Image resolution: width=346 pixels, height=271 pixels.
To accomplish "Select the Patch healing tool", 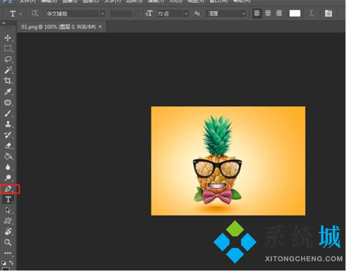I will click(x=8, y=103).
